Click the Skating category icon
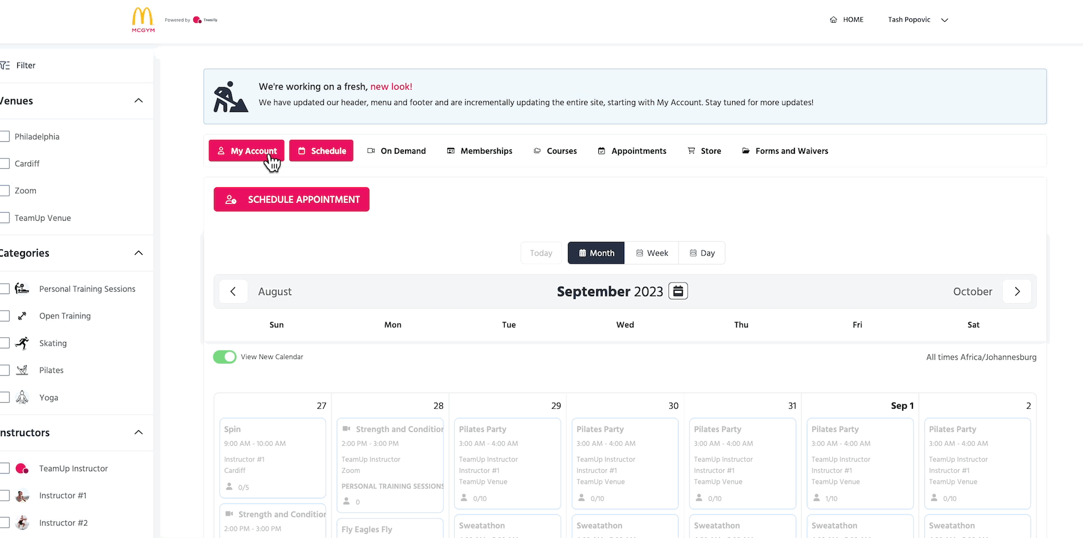Screen dimensions: 1083x538 22,343
